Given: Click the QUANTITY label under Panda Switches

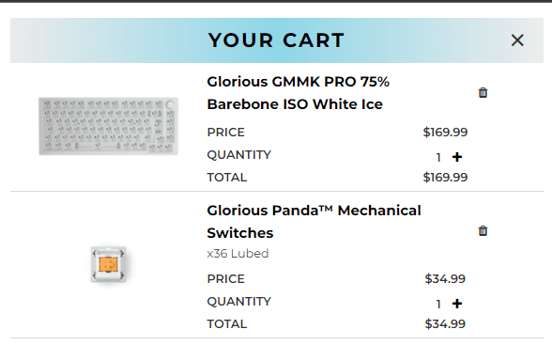Looking at the screenshot, I should 239,302.
